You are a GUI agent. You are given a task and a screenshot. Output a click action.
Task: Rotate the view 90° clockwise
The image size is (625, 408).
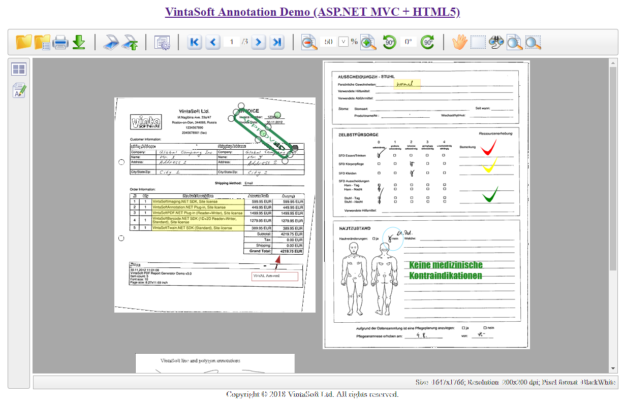click(x=427, y=42)
